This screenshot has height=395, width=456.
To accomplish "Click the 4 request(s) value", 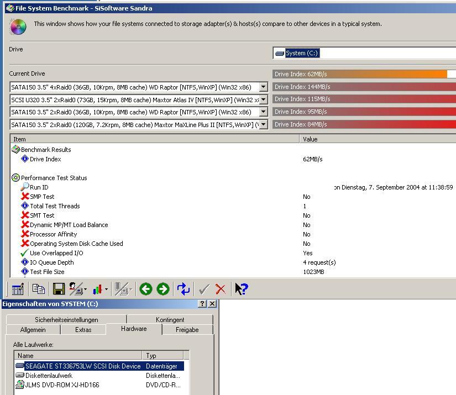I will click(x=319, y=262).
